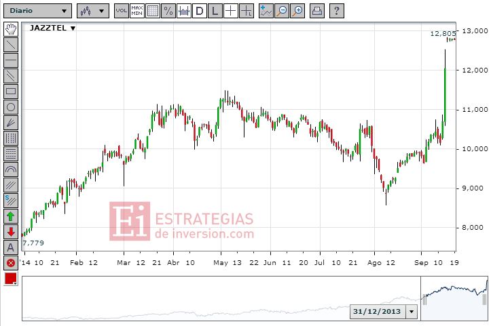Open the Diario period dropdown

pyautogui.click(x=37, y=11)
